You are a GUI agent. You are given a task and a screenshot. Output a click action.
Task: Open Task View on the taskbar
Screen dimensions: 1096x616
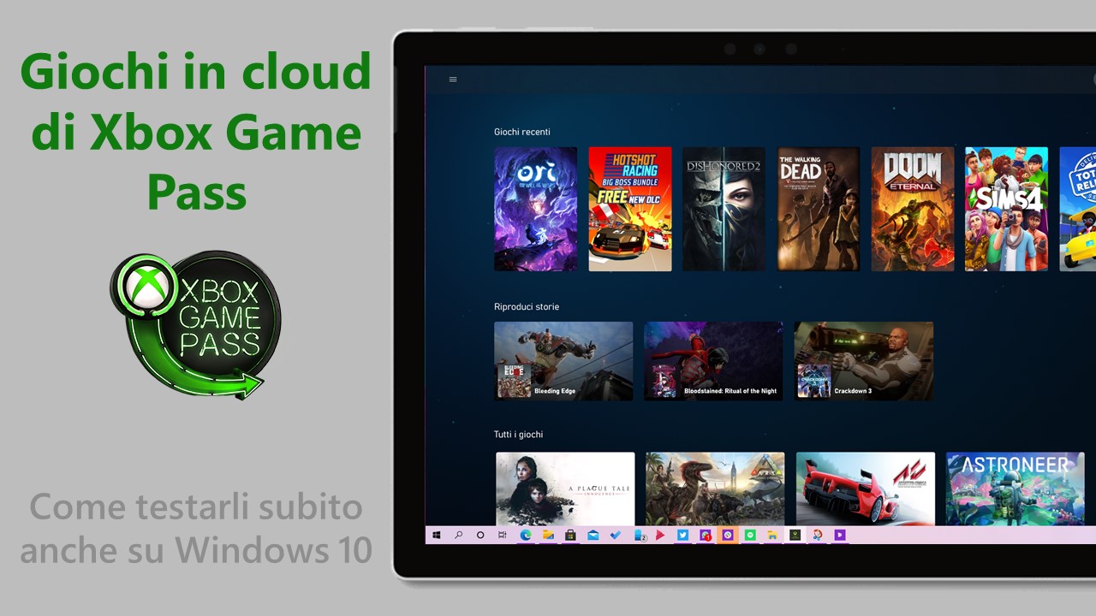point(503,535)
